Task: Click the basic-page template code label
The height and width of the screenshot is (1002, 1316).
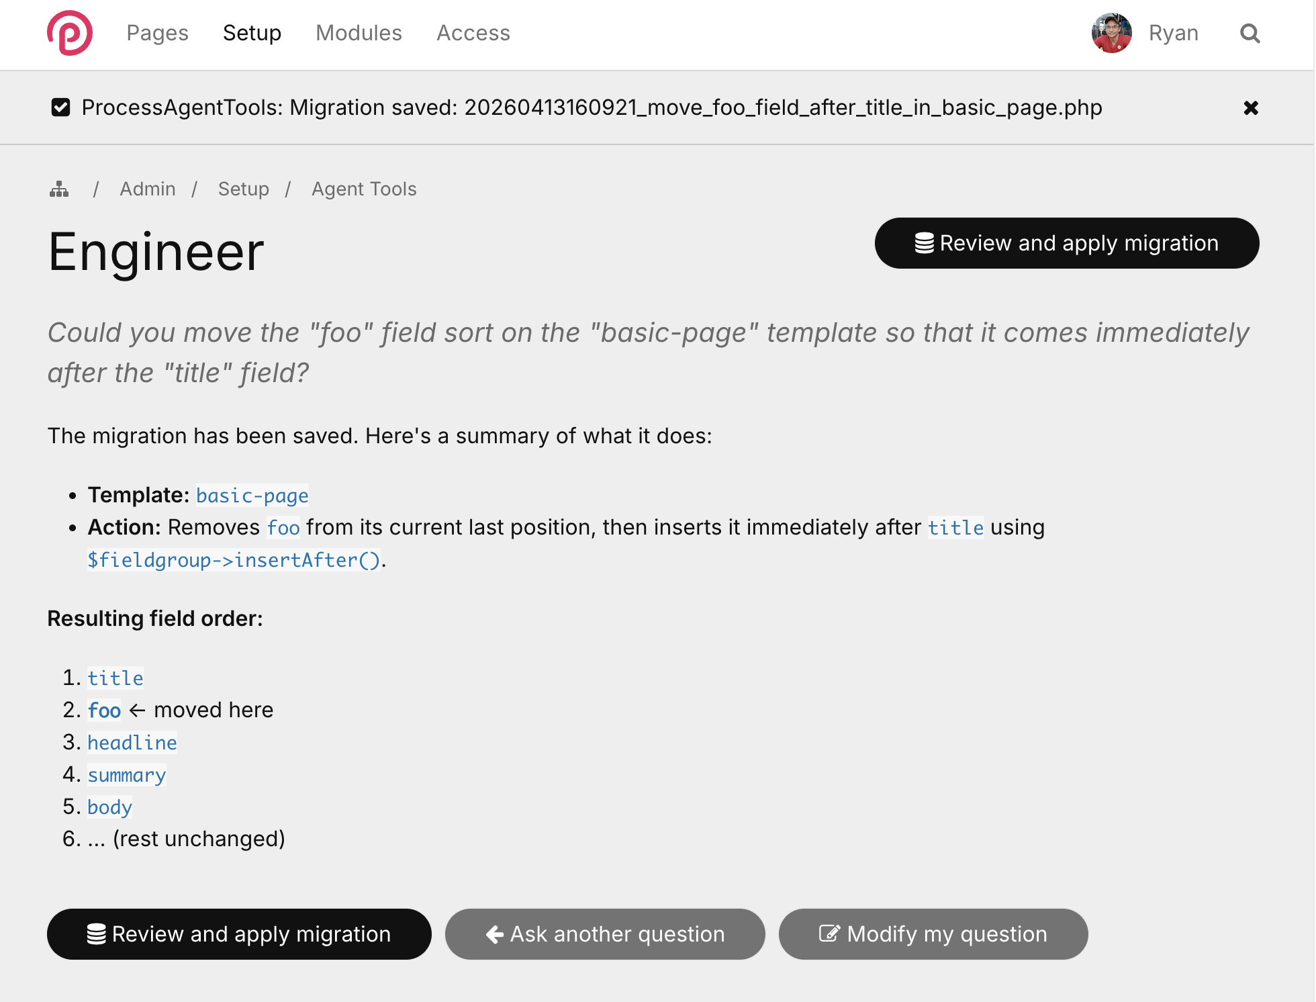Action: pyautogui.click(x=252, y=496)
